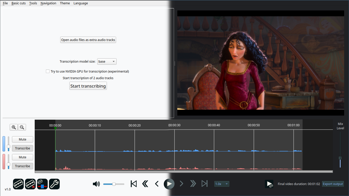The height and width of the screenshot is (196, 349).
Task: Click the razor icon with blue square
Action: (42, 184)
